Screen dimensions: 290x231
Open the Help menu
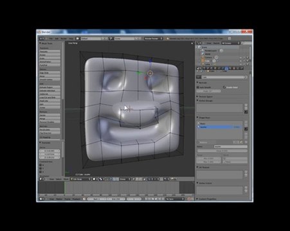click(71, 38)
